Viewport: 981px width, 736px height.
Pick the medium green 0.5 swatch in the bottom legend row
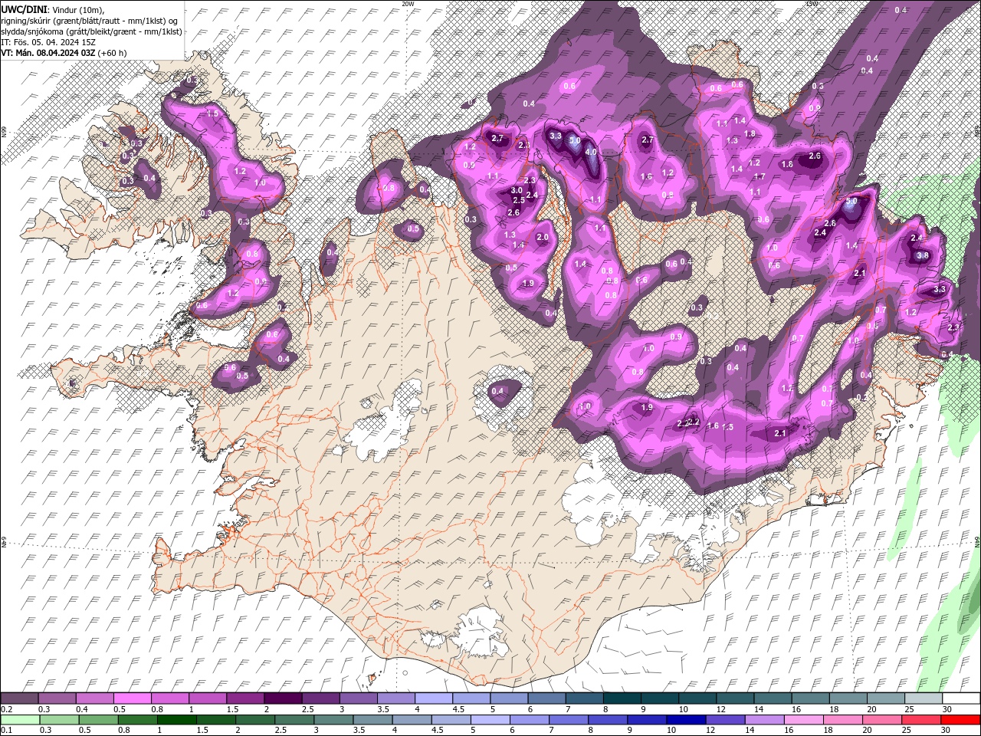(97, 720)
